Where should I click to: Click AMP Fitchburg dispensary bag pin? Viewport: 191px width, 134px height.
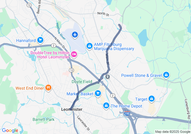90,46
